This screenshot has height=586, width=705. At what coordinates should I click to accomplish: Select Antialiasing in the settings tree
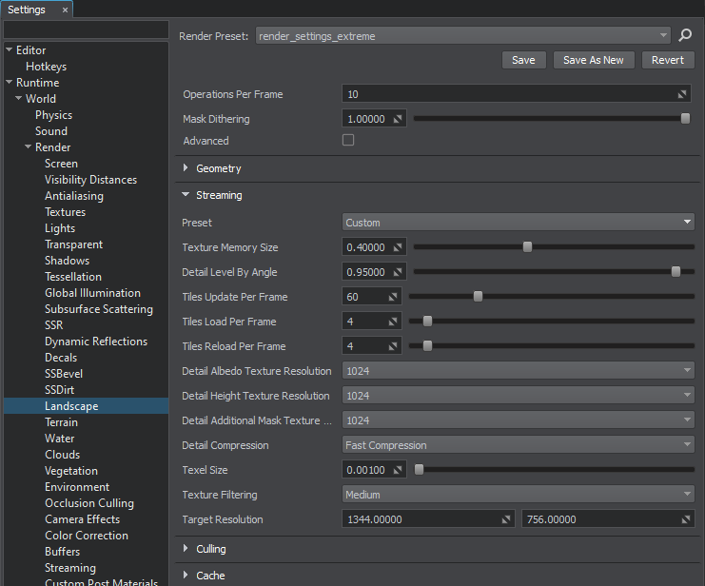(74, 196)
